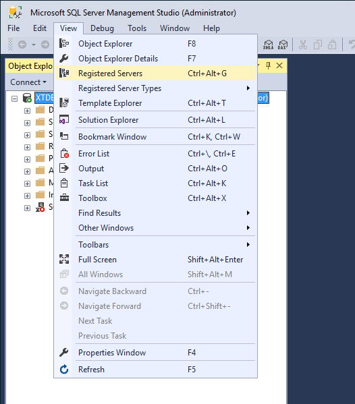Click the Error List icon
355x404 pixels.
tap(64, 153)
